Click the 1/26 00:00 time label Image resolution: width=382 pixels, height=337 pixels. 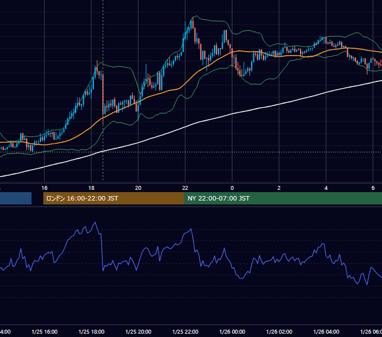(x=232, y=331)
